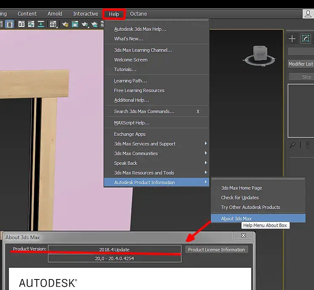Open Render Setup teapot-gear icon
Viewport: 314px width, 290px height.
pyautogui.click(x=65, y=24)
